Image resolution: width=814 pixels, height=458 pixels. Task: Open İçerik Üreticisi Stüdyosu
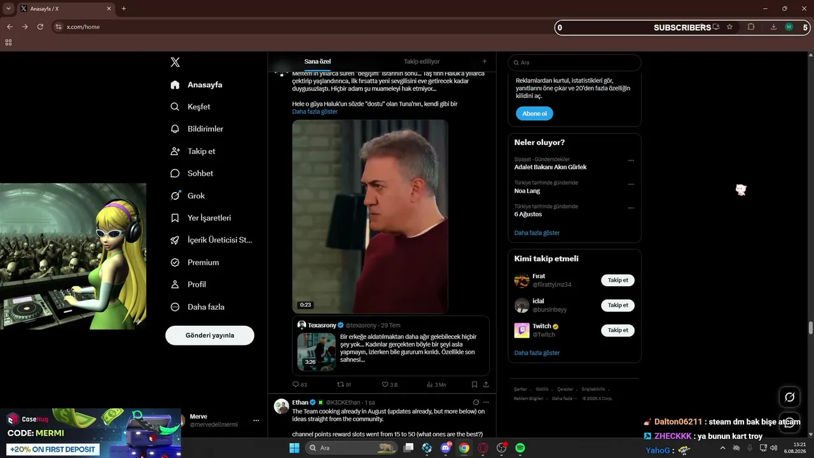click(x=211, y=240)
